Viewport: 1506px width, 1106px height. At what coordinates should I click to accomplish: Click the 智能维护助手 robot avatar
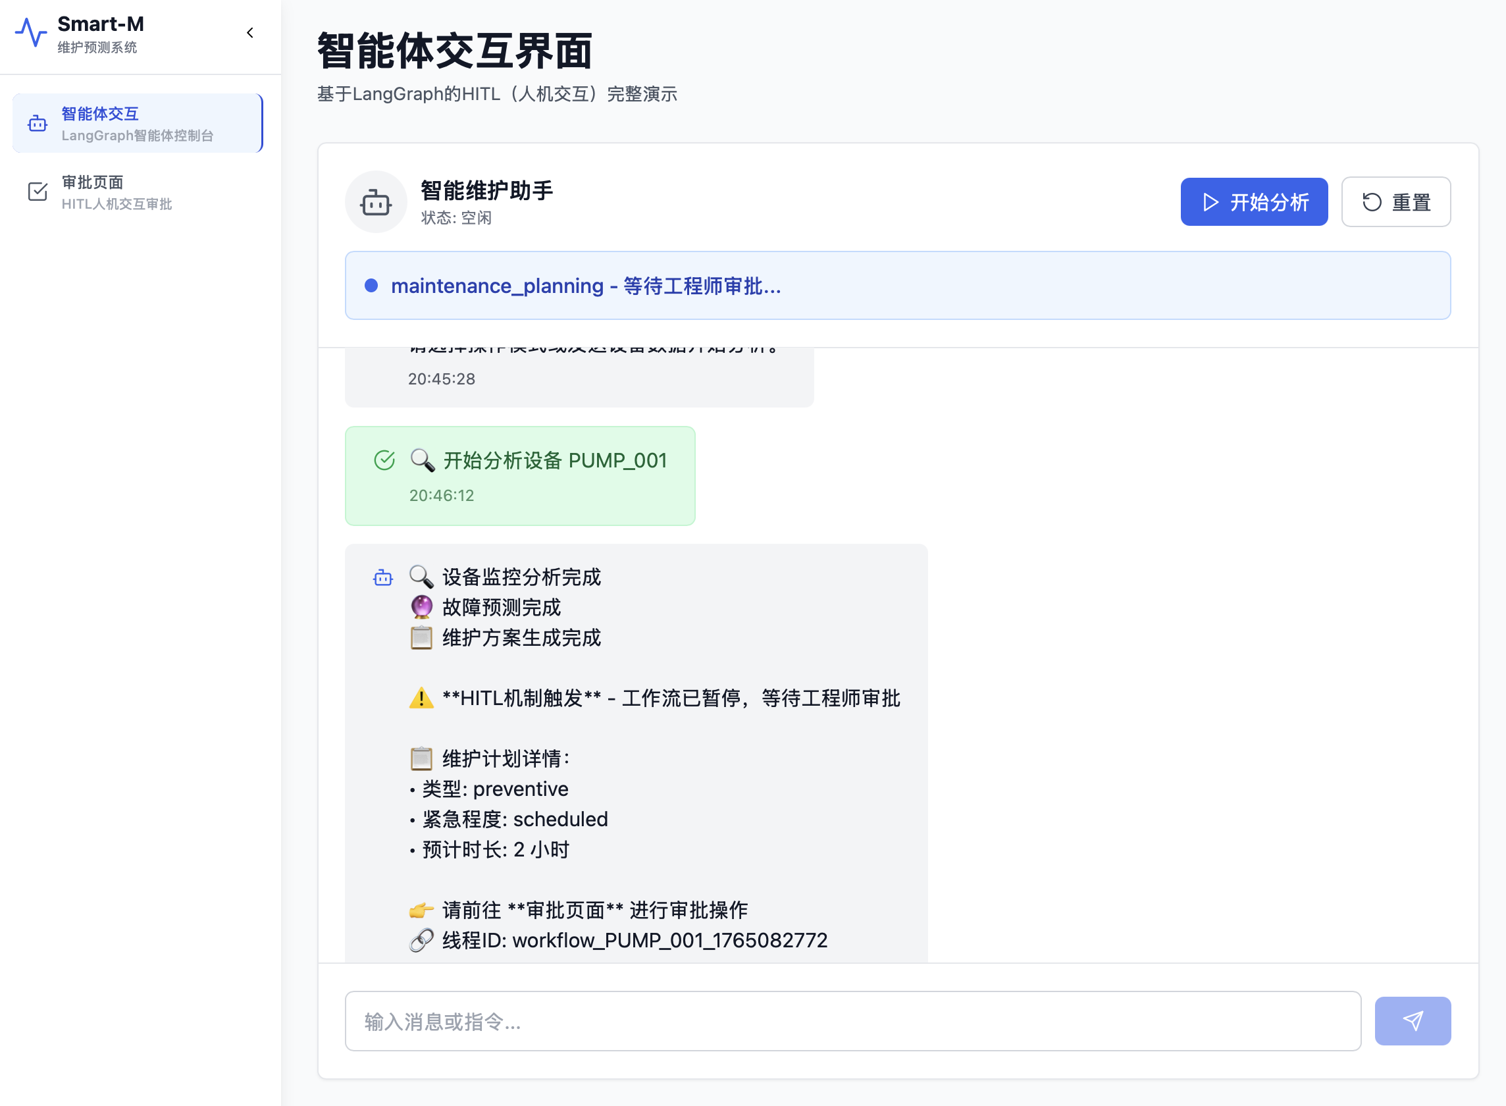376,202
